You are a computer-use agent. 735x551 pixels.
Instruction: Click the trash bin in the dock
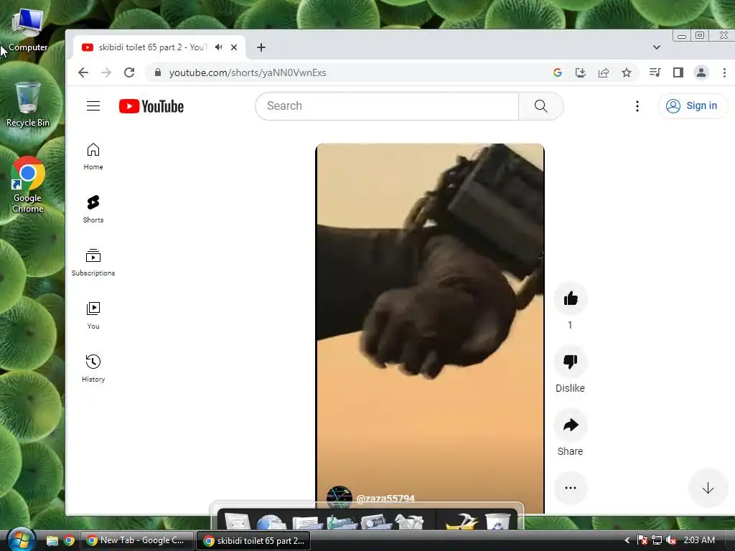tap(497, 522)
